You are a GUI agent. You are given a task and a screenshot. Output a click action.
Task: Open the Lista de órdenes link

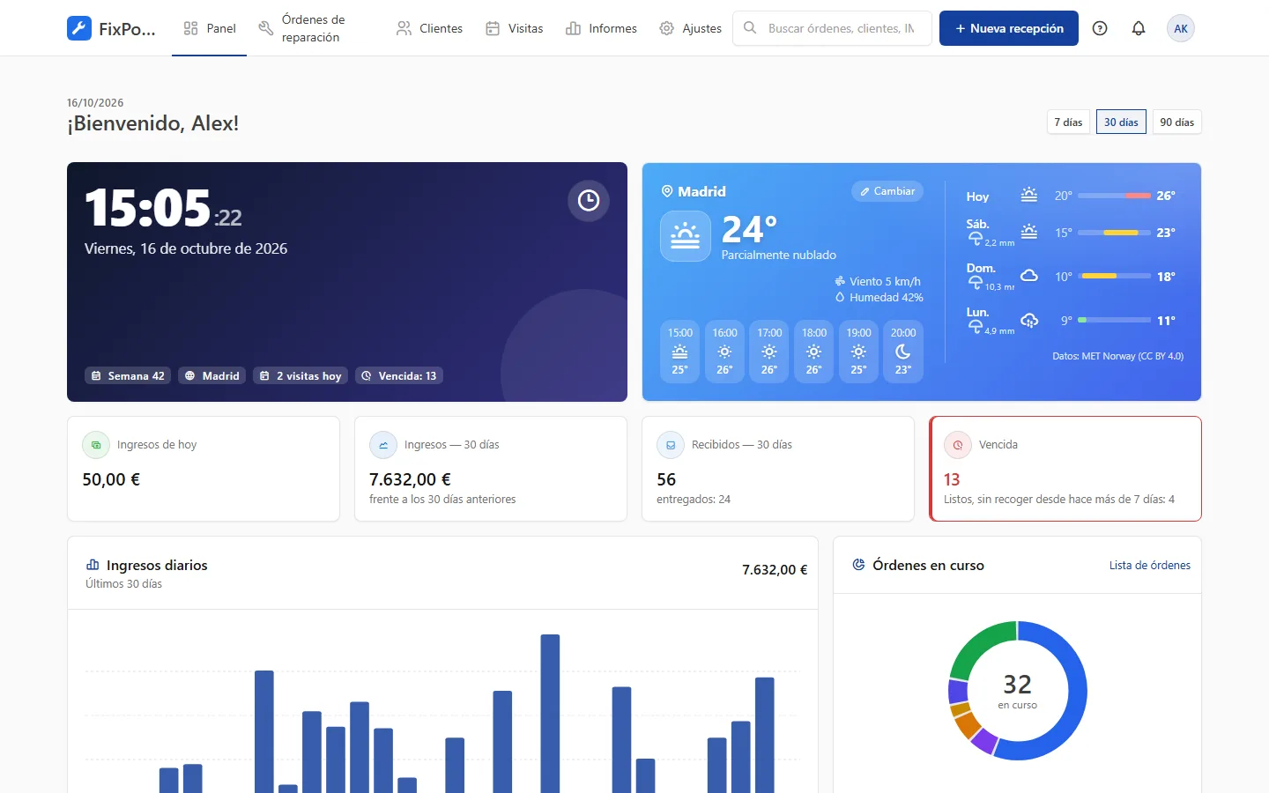(x=1150, y=566)
